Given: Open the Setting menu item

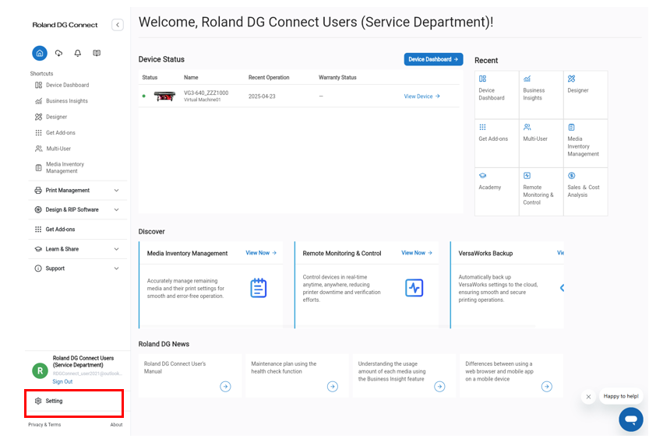Looking at the screenshot, I should tap(74, 401).
